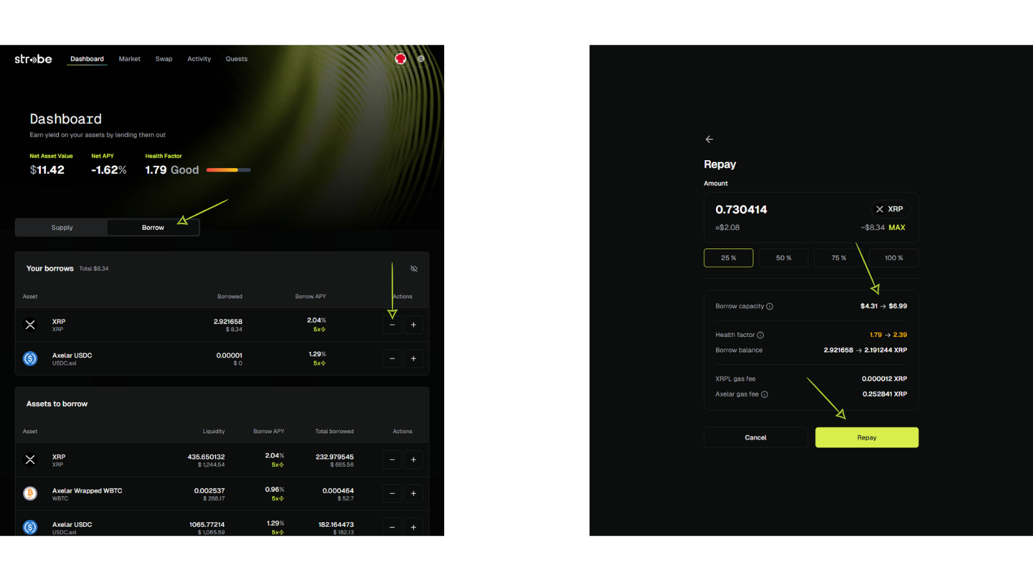The image size is (1033, 581).
Task: Click minus icon for borrowed XRP row
Action: tap(392, 325)
